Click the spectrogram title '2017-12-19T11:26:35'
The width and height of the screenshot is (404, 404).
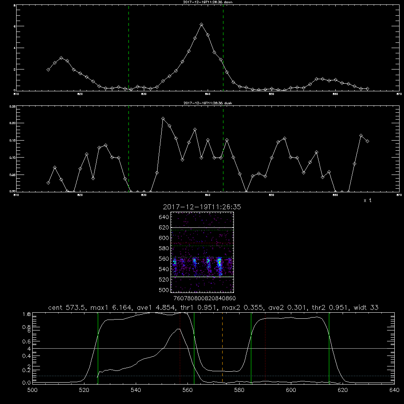pyautogui.click(x=202, y=207)
